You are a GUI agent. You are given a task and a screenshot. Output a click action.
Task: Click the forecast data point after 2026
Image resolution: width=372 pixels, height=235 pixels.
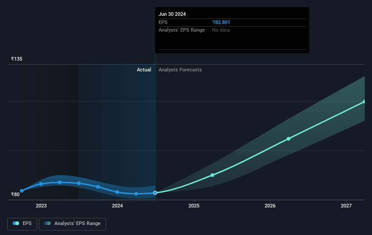click(289, 139)
